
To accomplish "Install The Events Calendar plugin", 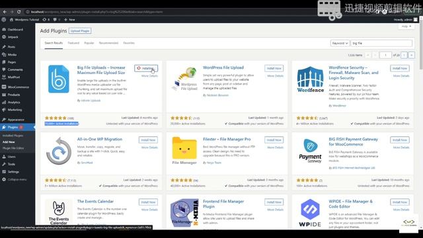I will [x=148, y=202].
